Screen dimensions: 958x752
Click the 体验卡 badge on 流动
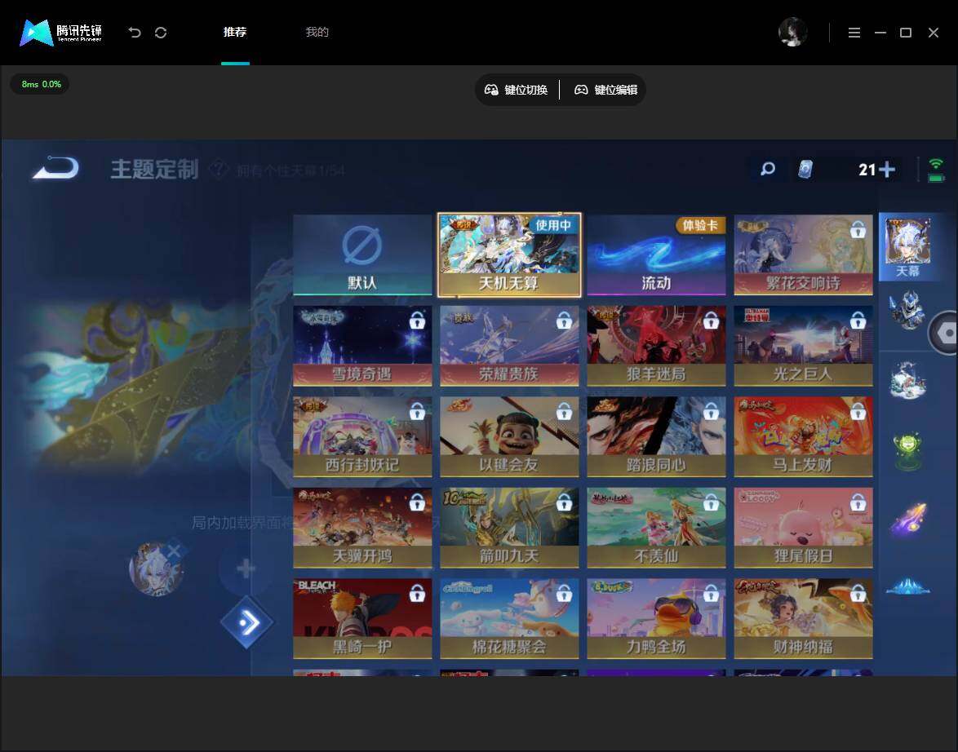click(x=700, y=225)
